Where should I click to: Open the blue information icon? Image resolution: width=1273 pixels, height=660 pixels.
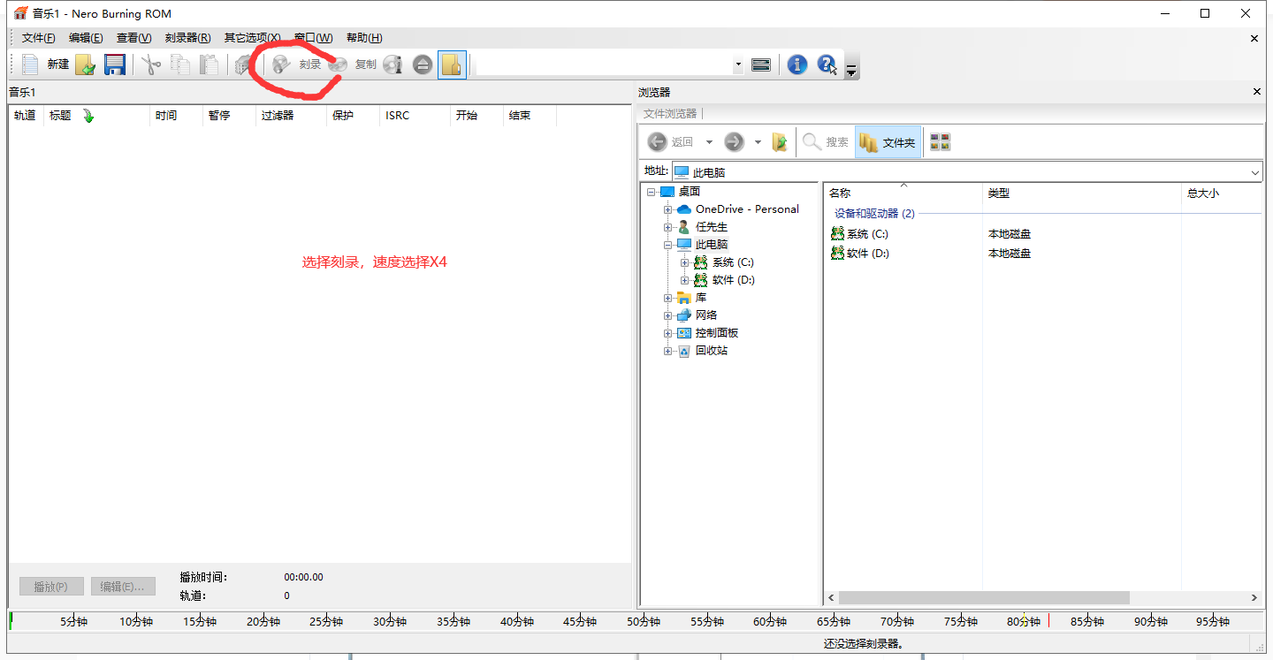797,64
